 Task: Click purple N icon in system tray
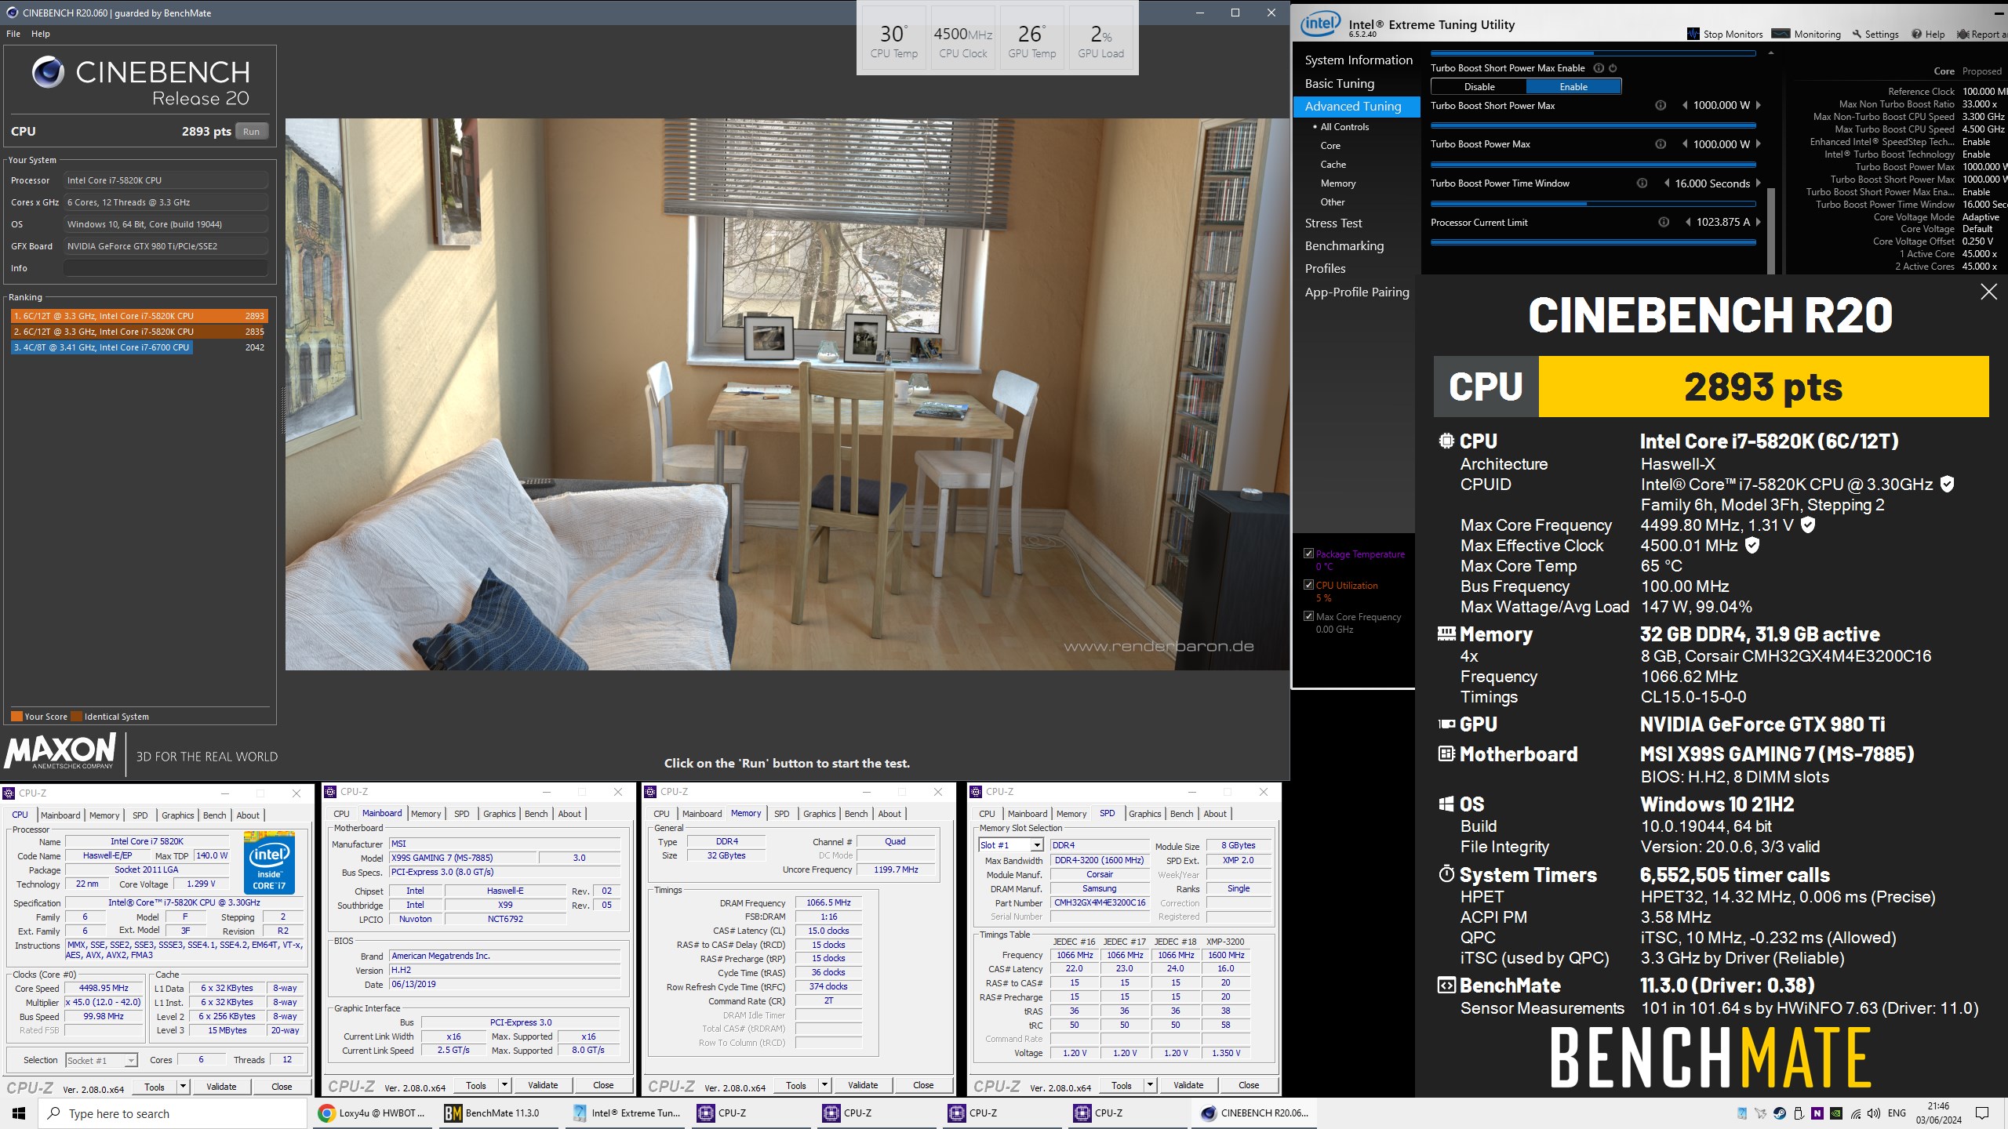click(x=1817, y=1113)
